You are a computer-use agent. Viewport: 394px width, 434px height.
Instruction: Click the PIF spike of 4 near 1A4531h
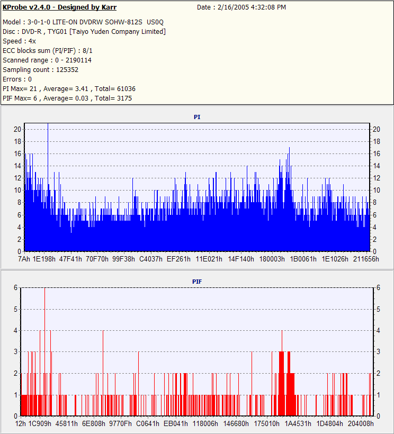[282, 340]
